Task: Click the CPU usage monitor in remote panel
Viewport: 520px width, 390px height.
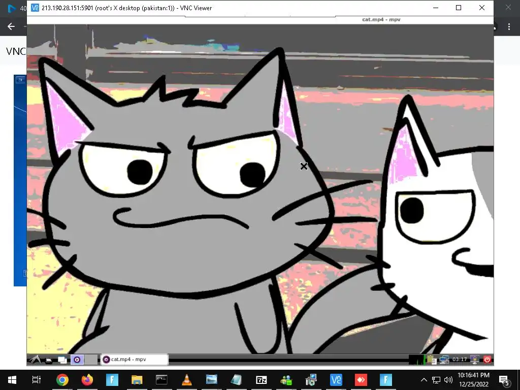Action: (416, 360)
